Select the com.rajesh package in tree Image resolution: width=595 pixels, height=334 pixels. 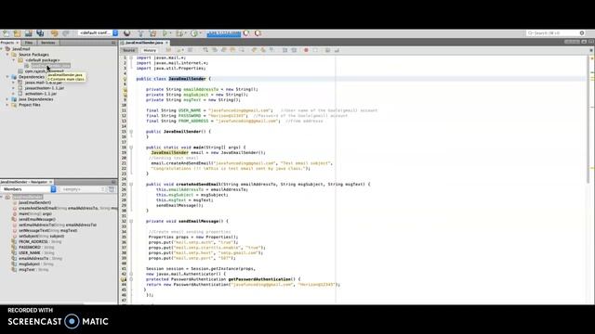[44, 71]
